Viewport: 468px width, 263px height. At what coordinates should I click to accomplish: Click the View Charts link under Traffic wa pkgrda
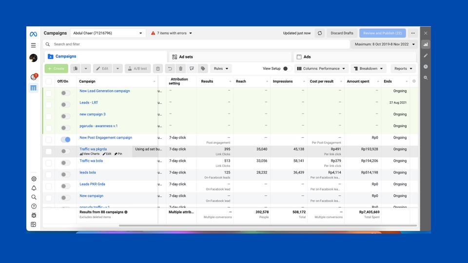click(90, 154)
